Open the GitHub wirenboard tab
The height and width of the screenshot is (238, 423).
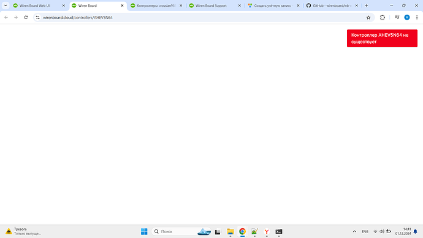pyautogui.click(x=332, y=6)
